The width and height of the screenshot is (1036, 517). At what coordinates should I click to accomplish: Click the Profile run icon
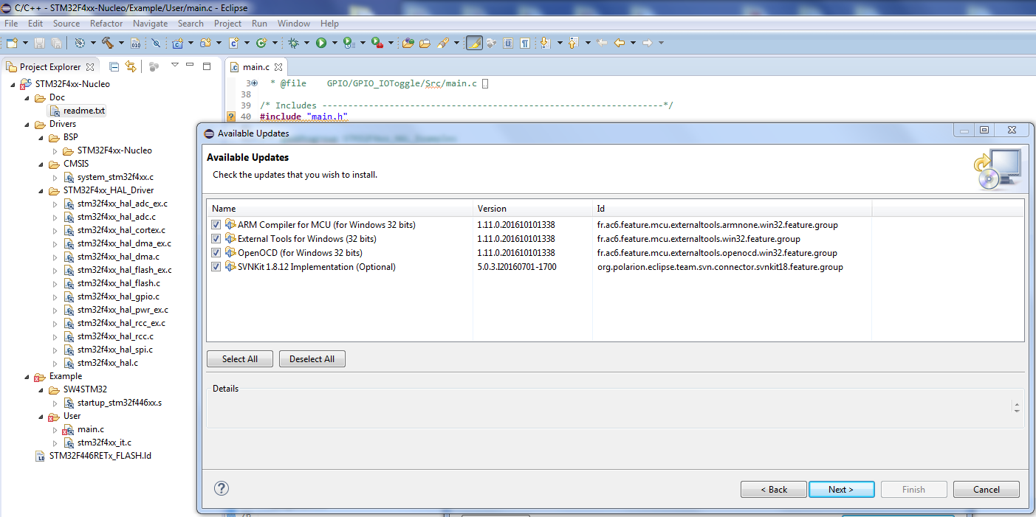(x=349, y=43)
